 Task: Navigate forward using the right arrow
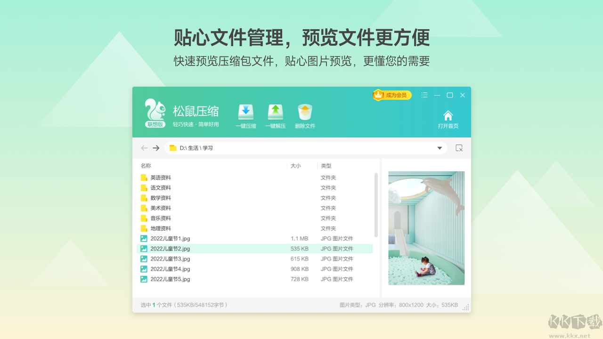click(157, 148)
